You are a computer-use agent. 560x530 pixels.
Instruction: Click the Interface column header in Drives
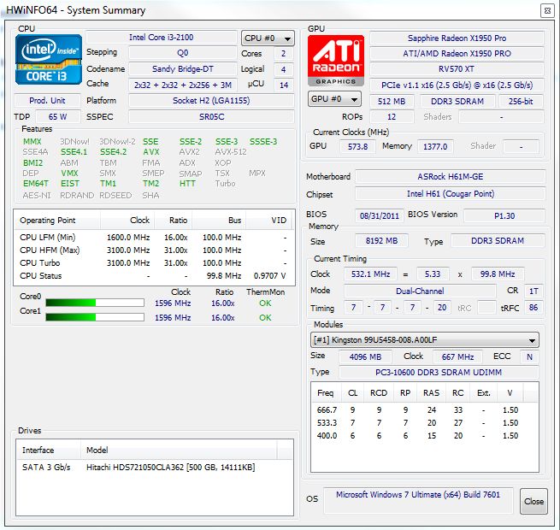(49, 450)
